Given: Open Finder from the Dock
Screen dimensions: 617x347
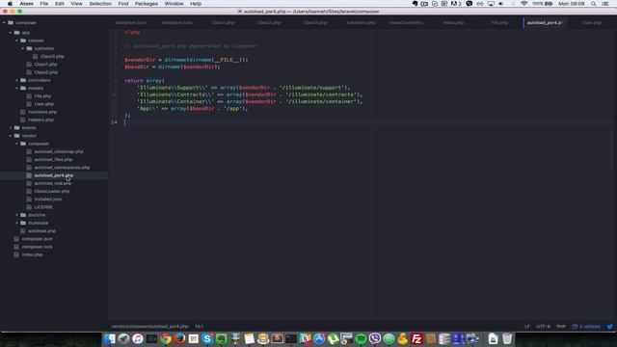Looking at the screenshot, I should pos(110,338).
